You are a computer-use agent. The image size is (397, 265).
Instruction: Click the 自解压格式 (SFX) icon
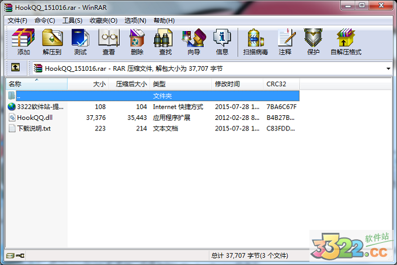pyautogui.click(x=346, y=41)
